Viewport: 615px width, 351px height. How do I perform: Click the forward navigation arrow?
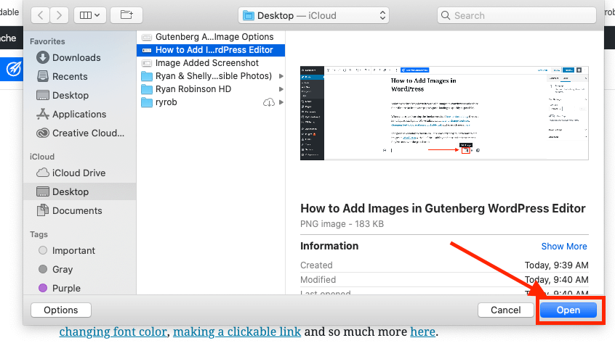tap(59, 15)
